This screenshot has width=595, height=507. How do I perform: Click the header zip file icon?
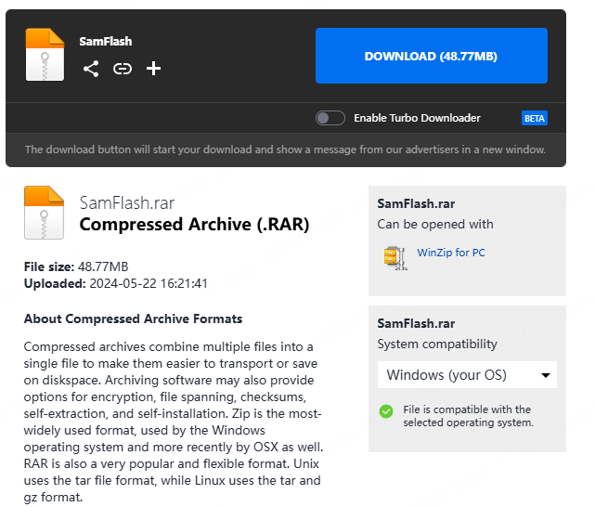click(45, 55)
